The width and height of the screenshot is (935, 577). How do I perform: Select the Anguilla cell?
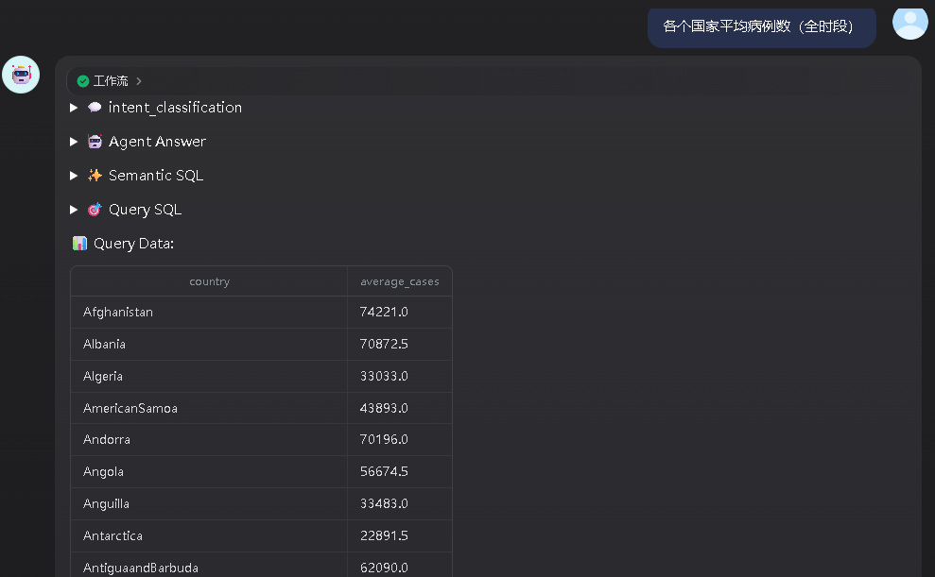pos(209,503)
